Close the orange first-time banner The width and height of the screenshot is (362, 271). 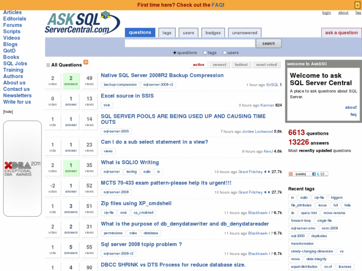coord(357,5)
